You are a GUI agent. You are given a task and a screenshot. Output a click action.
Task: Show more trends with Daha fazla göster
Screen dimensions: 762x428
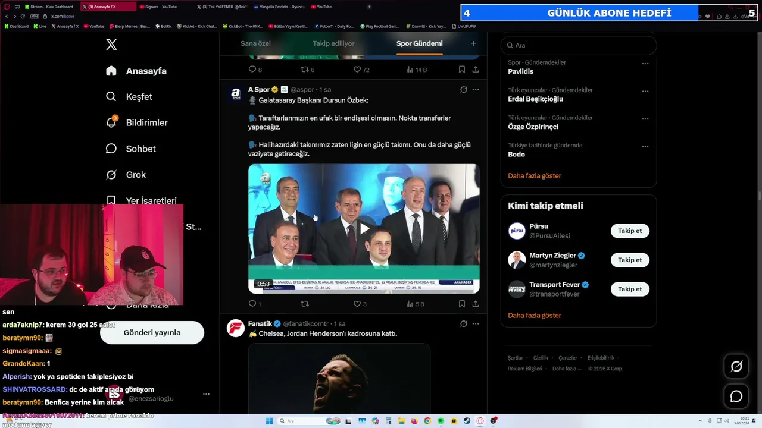[x=535, y=176]
